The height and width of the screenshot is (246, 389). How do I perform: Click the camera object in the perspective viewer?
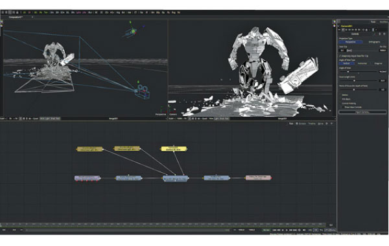click(x=143, y=92)
